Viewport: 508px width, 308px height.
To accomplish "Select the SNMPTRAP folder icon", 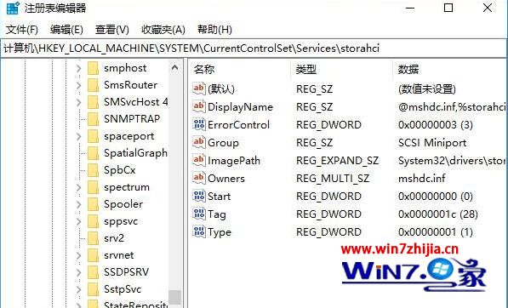I will coord(93,119).
